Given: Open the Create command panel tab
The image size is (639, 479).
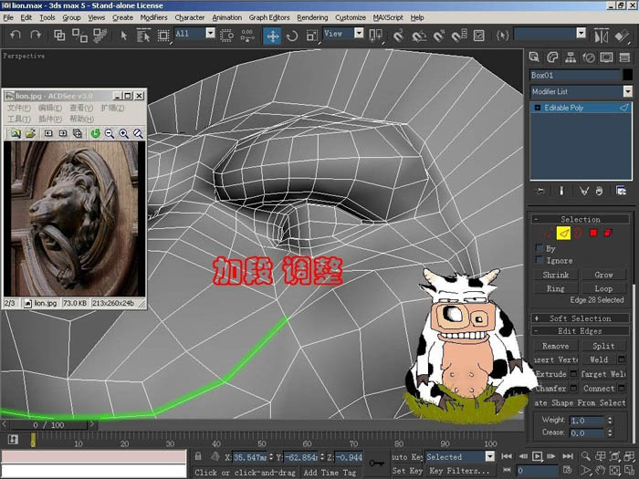Looking at the screenshot, I should 534,57.
